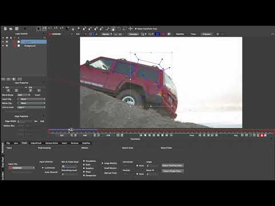Screen dimensions: 275x206
Task: Click the Export Shape Data button
Action: point(172,171)
